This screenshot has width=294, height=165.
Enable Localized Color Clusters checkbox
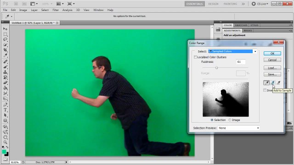195,57
